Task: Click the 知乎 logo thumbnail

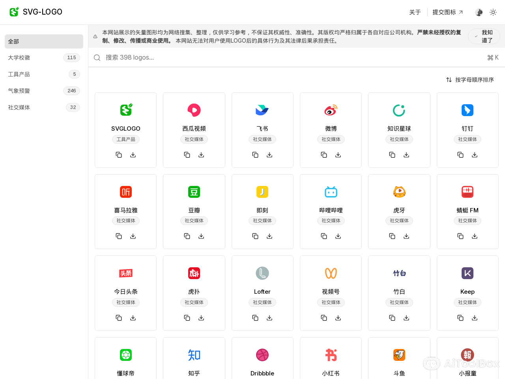Action: [x=194, y=355]
